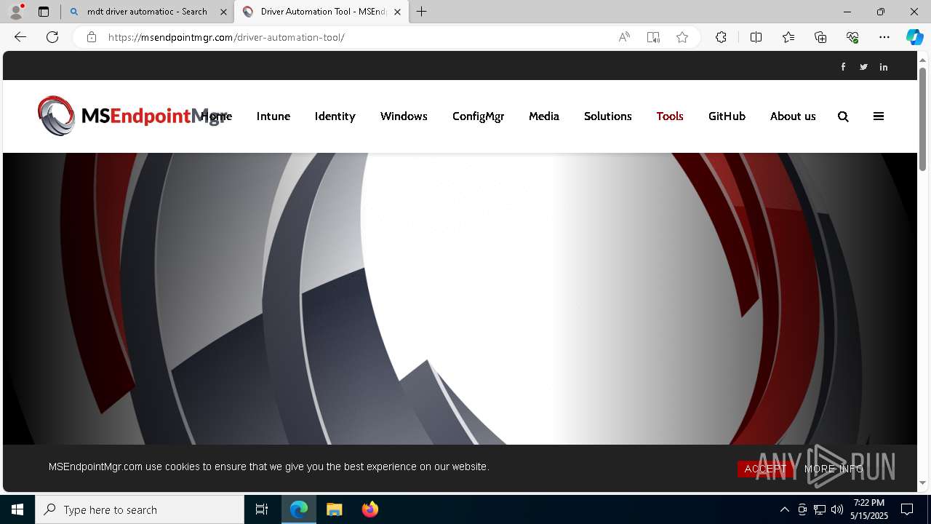Accept the cookie notice
The image size is (931, 524).
(x=766, y=469)
